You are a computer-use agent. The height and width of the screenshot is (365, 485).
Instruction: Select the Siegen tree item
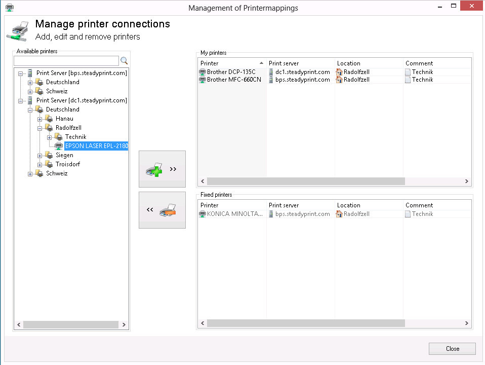[x=64, y=155]
